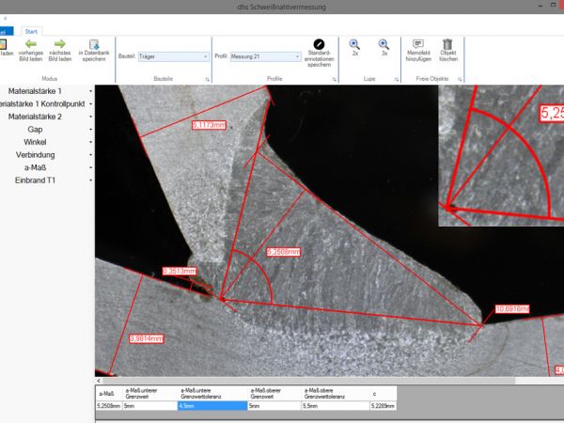Open Profile group dialog launcher

click(334, 79)
